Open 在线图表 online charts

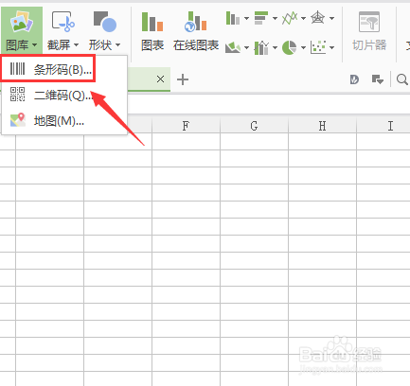coord(196,30)
